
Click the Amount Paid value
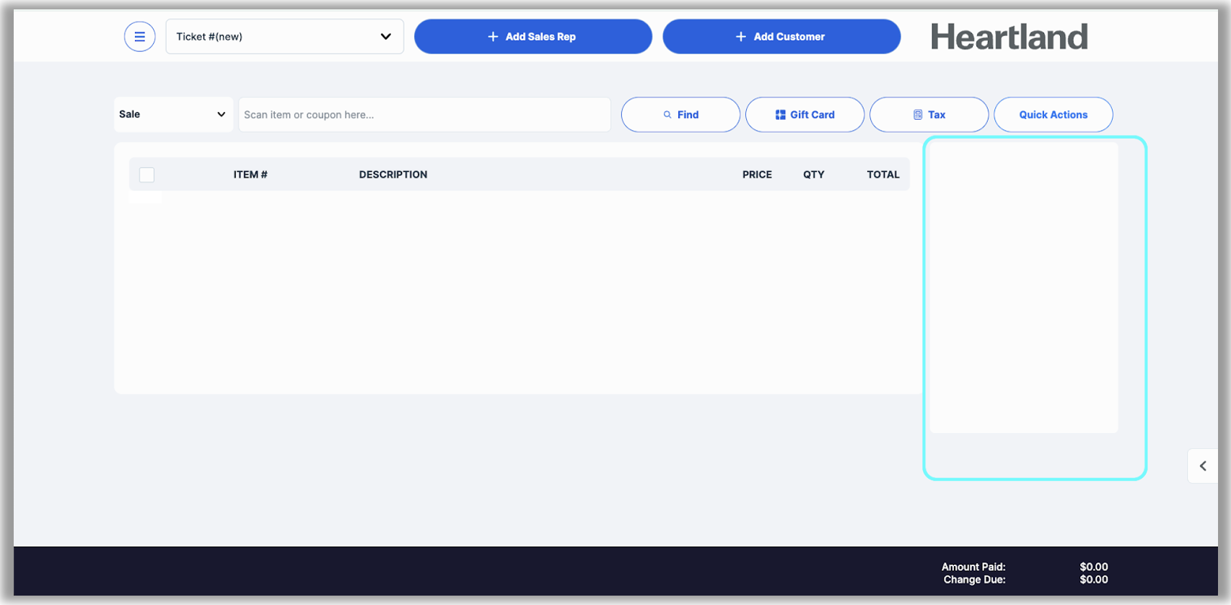coord(1093,567)
